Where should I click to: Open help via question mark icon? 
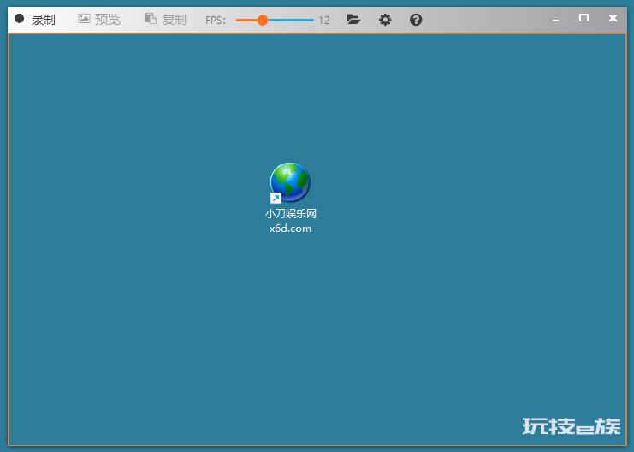point(416,20)
